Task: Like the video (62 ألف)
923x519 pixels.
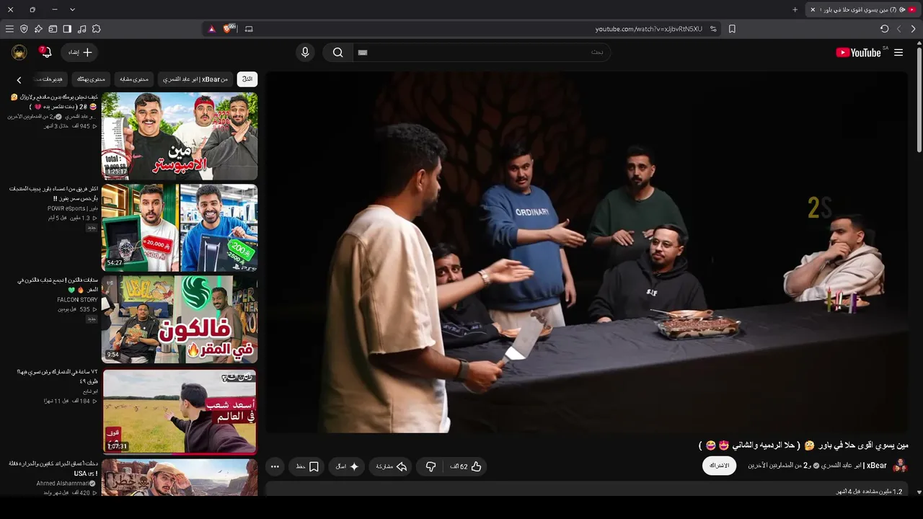Action: point(466,466)
